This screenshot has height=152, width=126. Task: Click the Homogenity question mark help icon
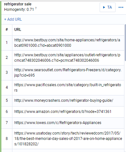[36, 8]
